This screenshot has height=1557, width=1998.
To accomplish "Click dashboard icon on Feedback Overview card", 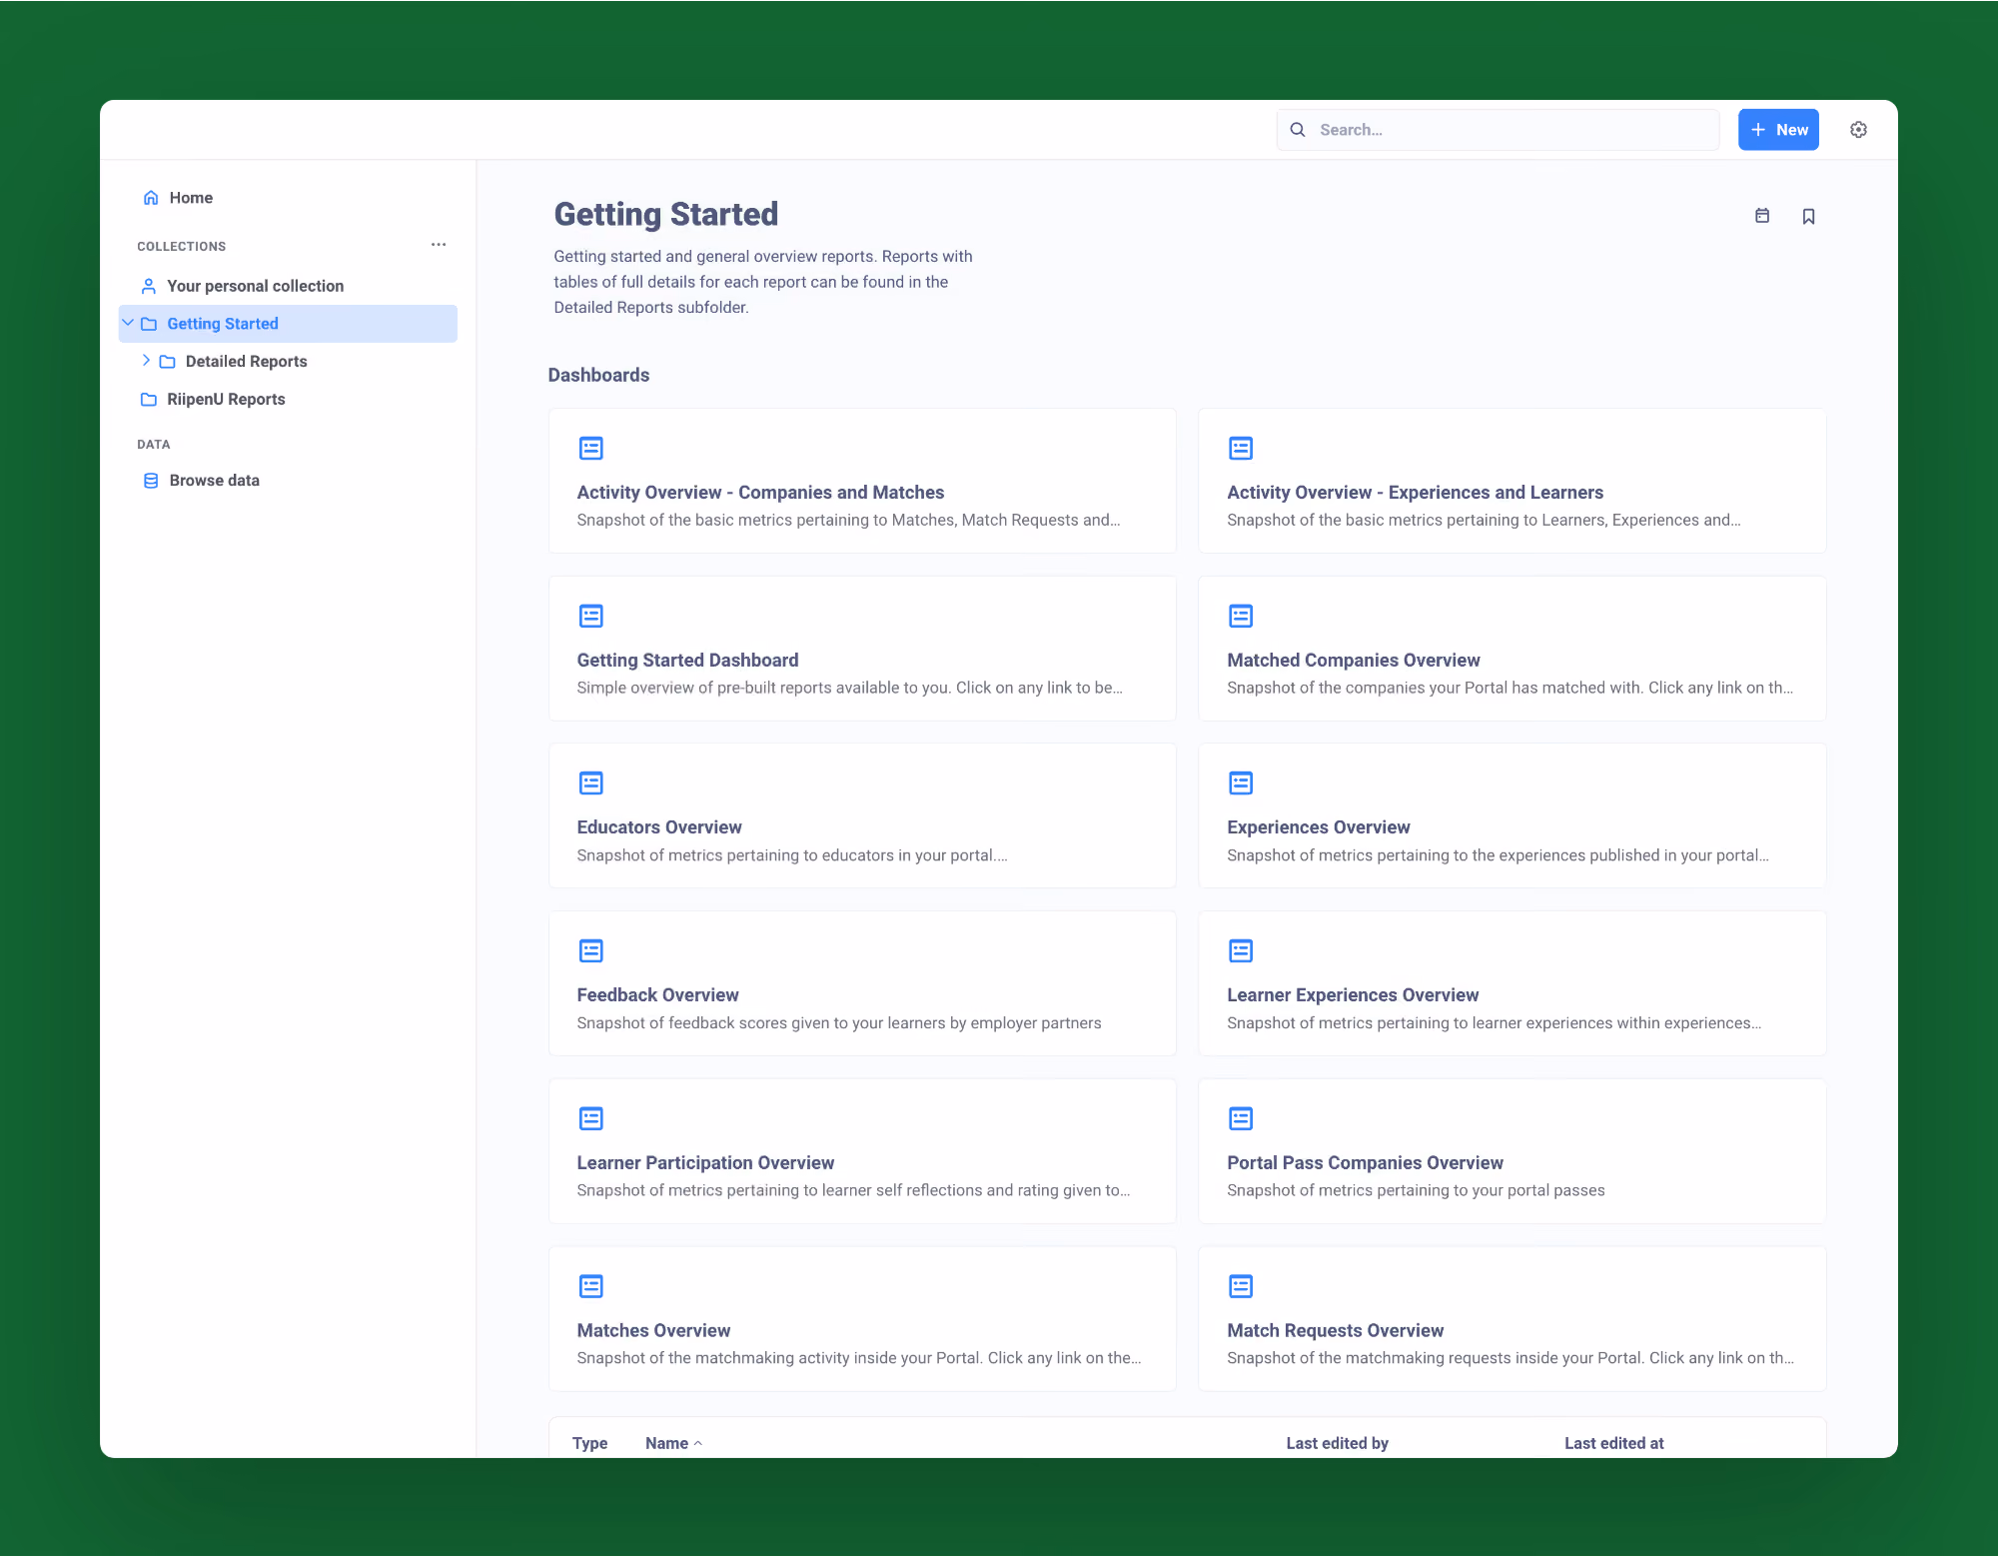I will pos(591,951).
